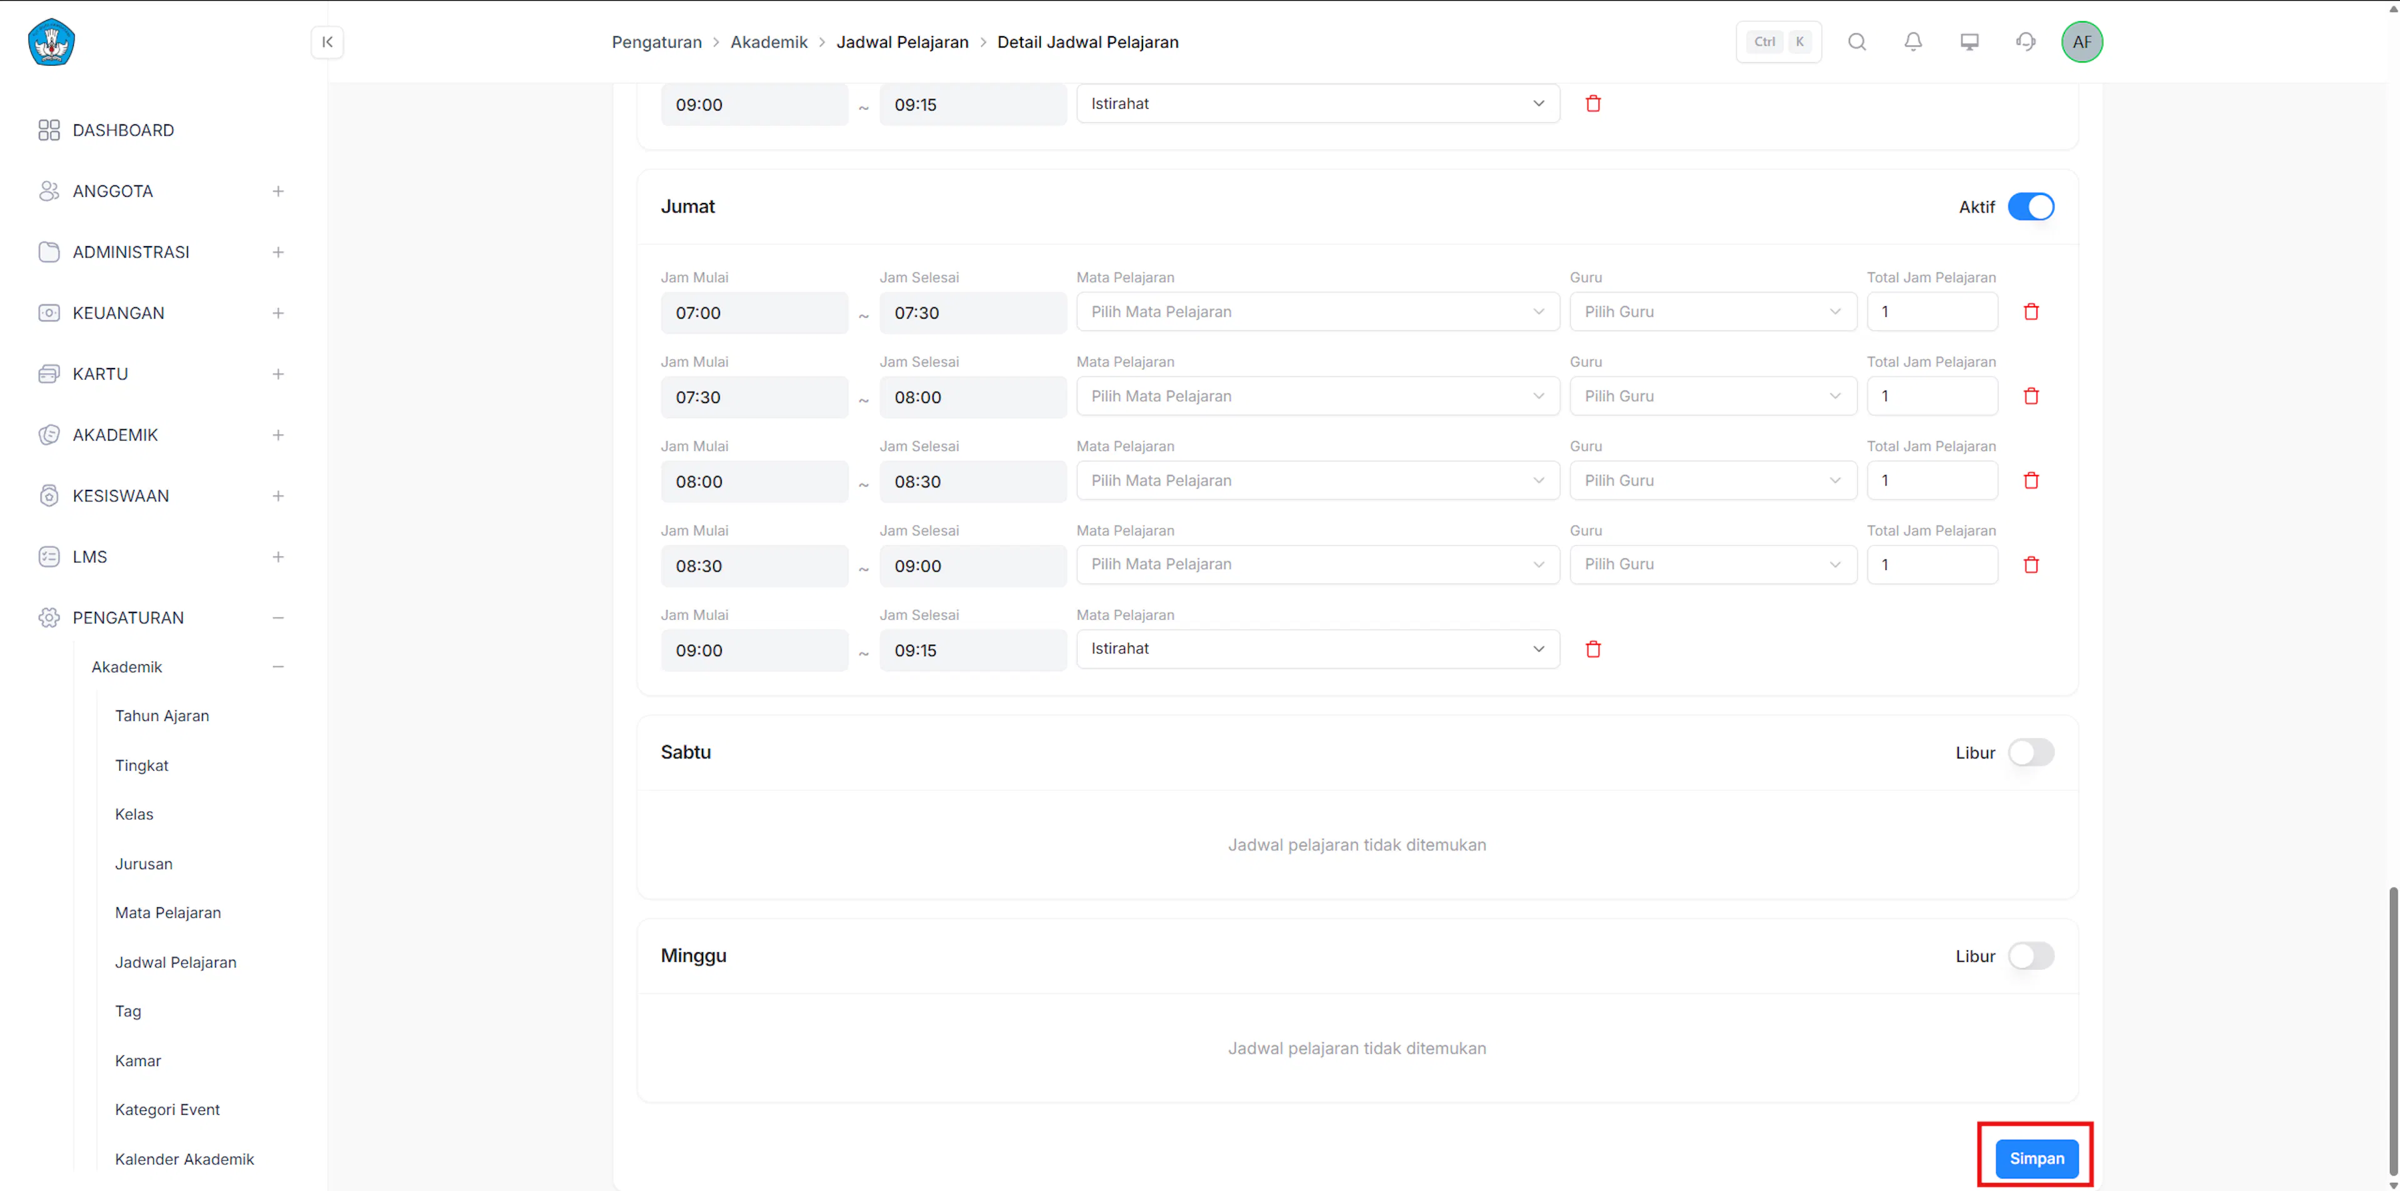Click the Pengaturan gear icon
Image resolution: width=2400 pixels, height=1191 pixels.
pos(49,617)
